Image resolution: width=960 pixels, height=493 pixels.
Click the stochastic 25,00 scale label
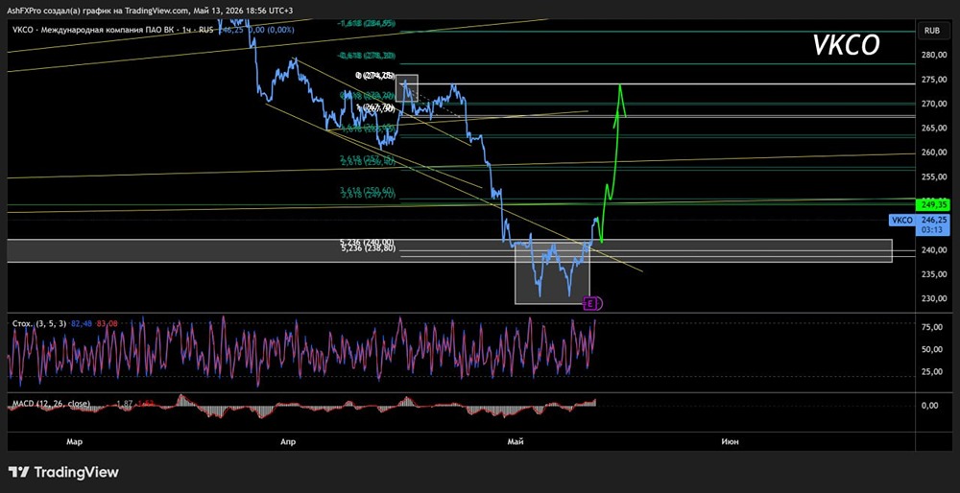[x=932, y=371]
